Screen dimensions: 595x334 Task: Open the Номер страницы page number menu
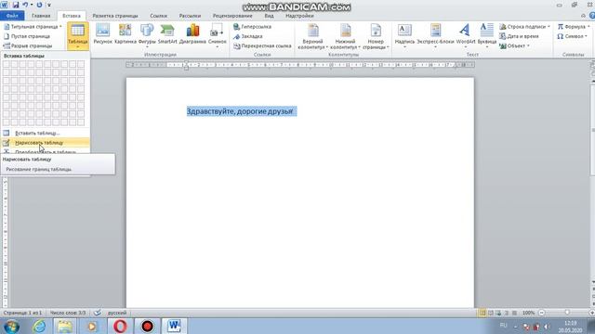pos(376,36)
